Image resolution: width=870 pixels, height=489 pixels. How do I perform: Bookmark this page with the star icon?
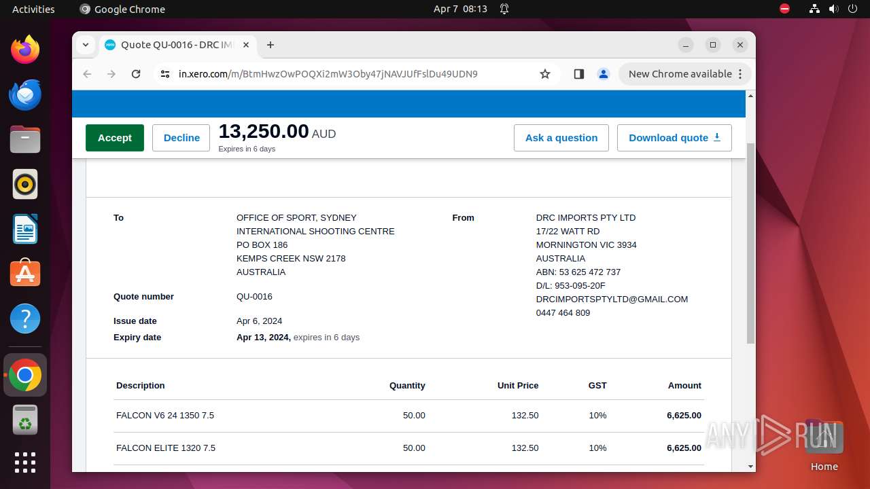point(545,74)
